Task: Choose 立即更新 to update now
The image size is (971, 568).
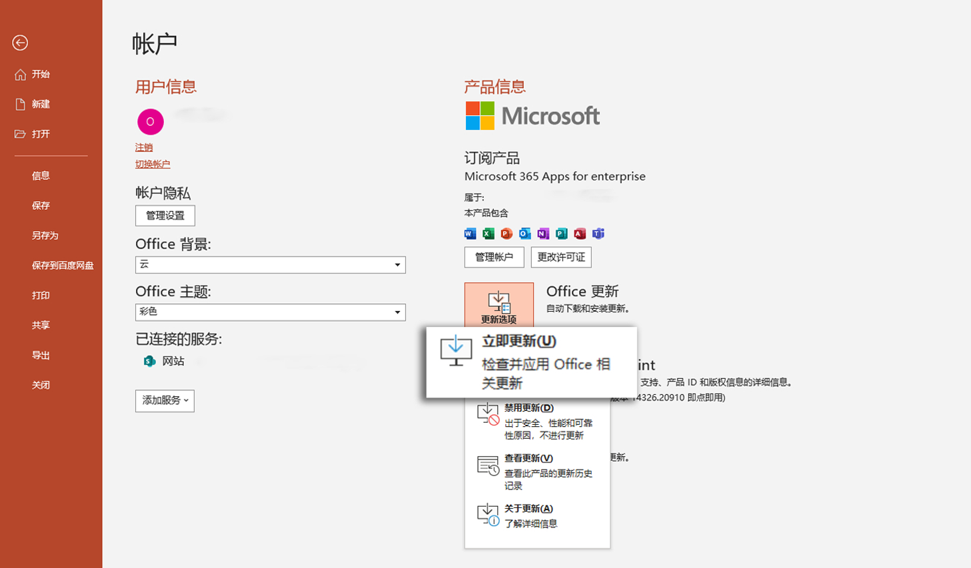Action: pos(532,362)
